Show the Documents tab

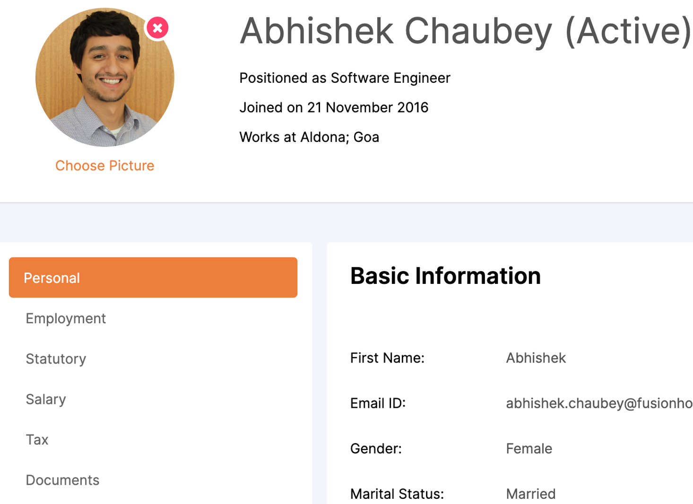(62, 480)
